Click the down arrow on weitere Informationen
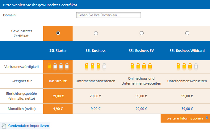 coord(207,118)
